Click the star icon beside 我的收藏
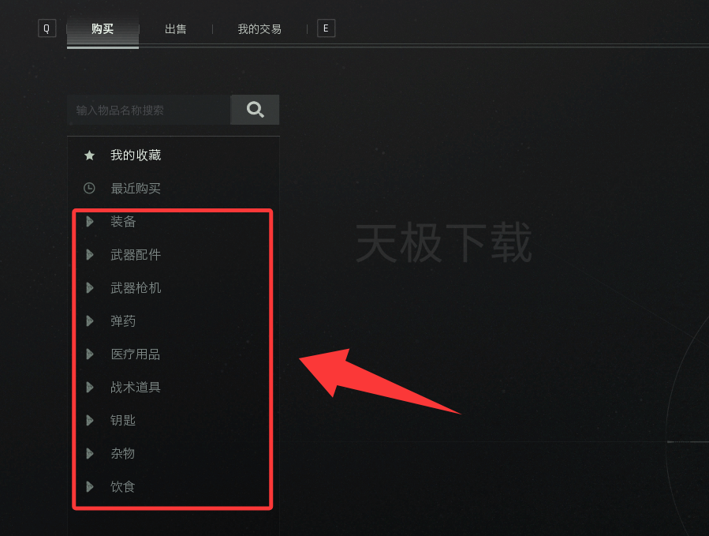Screen dimensions: 709x536 (90, 156)
